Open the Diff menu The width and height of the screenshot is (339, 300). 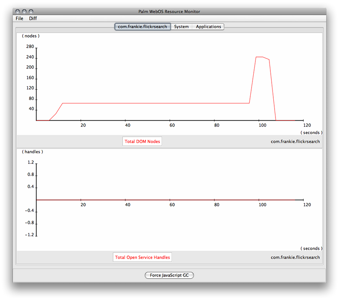click(x=33, y=19)
